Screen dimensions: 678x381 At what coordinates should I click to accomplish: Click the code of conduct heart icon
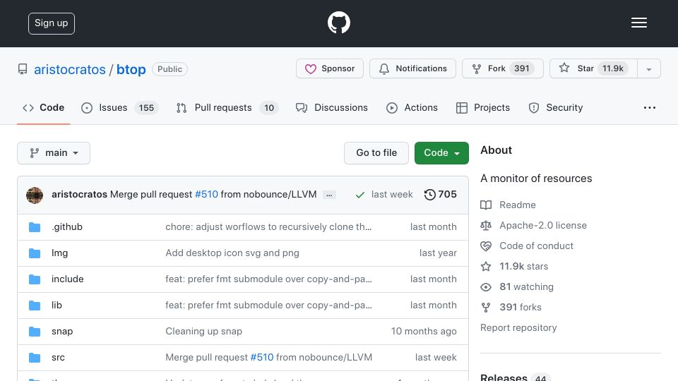486,246
